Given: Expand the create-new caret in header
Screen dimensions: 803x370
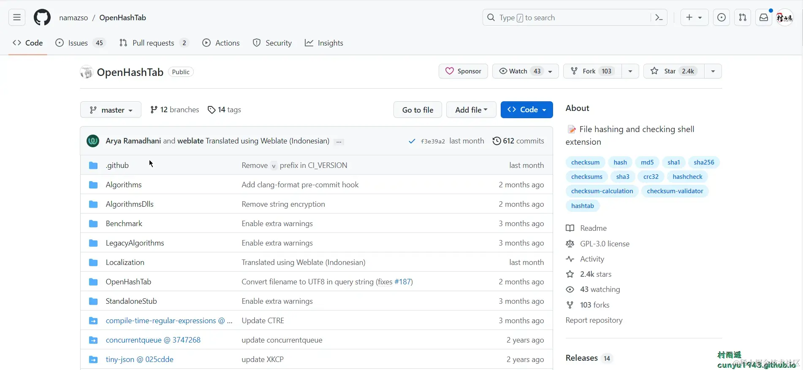Looking at the screenshot, I should [x=700, y=18].
